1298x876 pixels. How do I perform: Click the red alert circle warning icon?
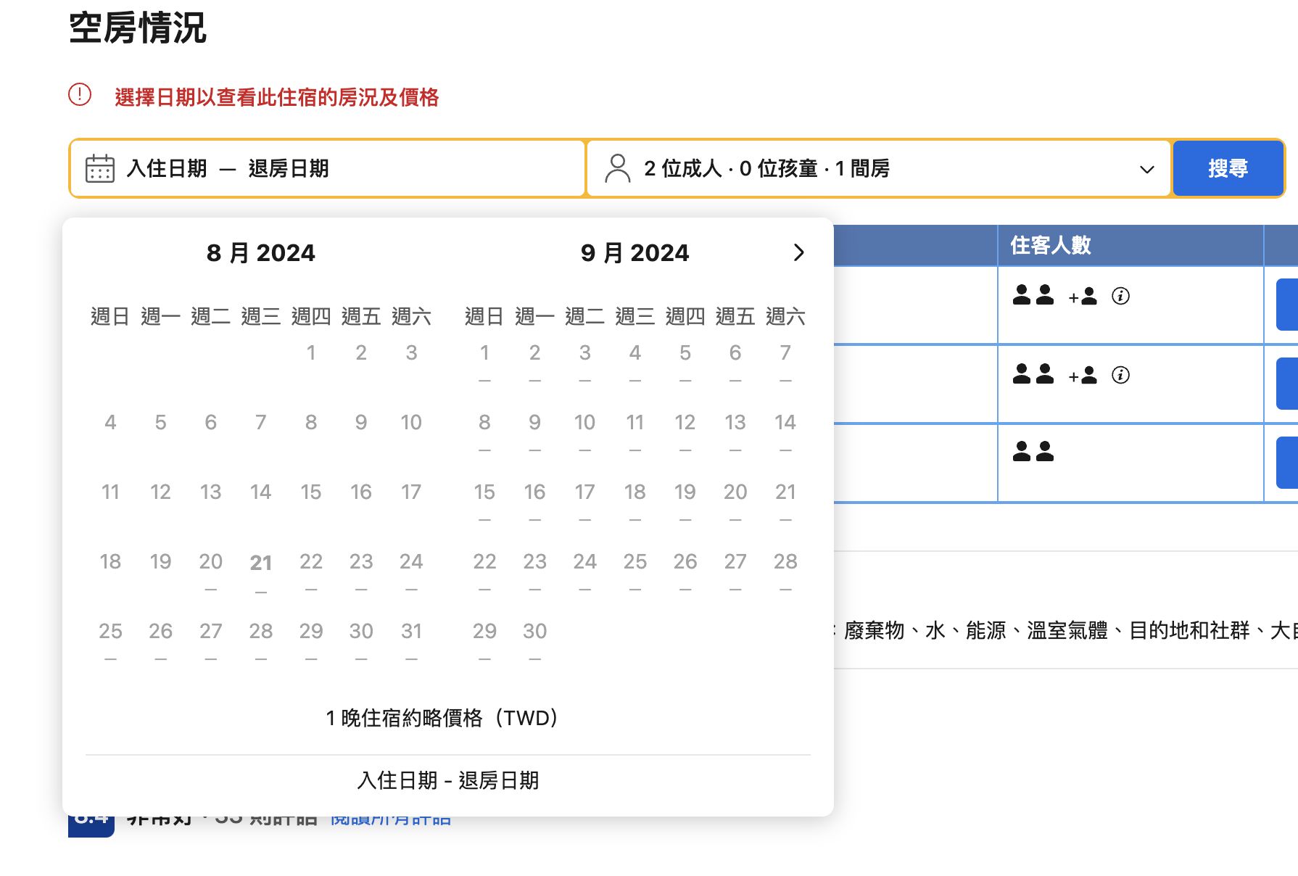(80, 94)
